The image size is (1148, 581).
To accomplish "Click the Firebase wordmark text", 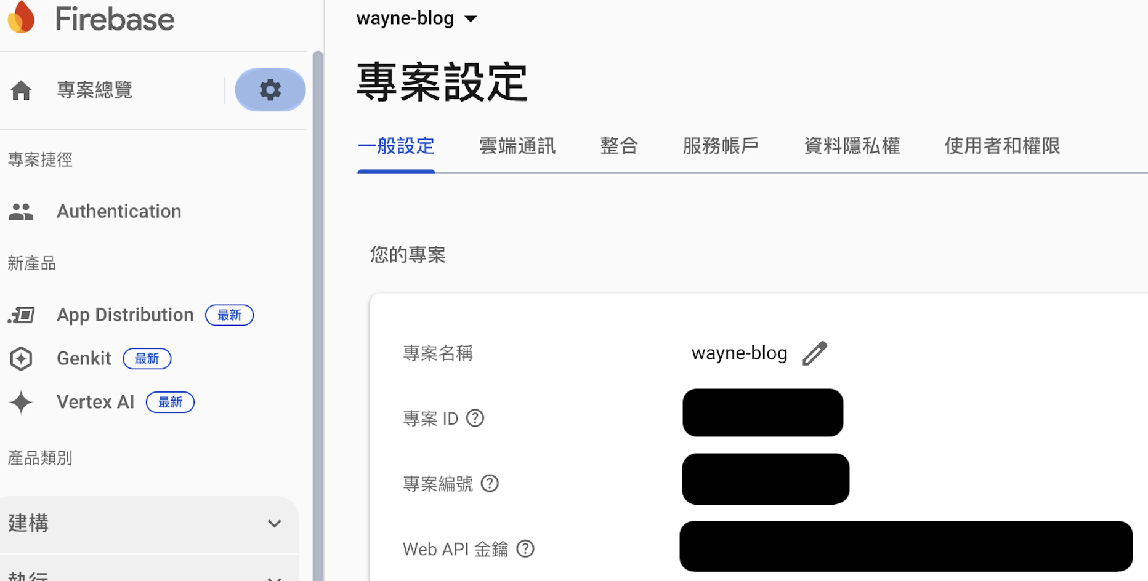I will [x=115, y=18].
